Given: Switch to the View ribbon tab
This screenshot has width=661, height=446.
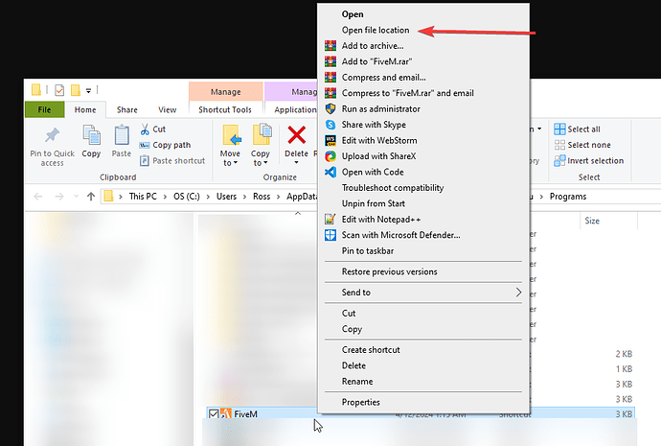Looking at the screenshot, I should coord(167,109).
